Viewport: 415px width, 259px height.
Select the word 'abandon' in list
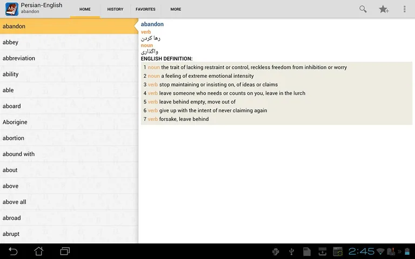tap(69, 26)
